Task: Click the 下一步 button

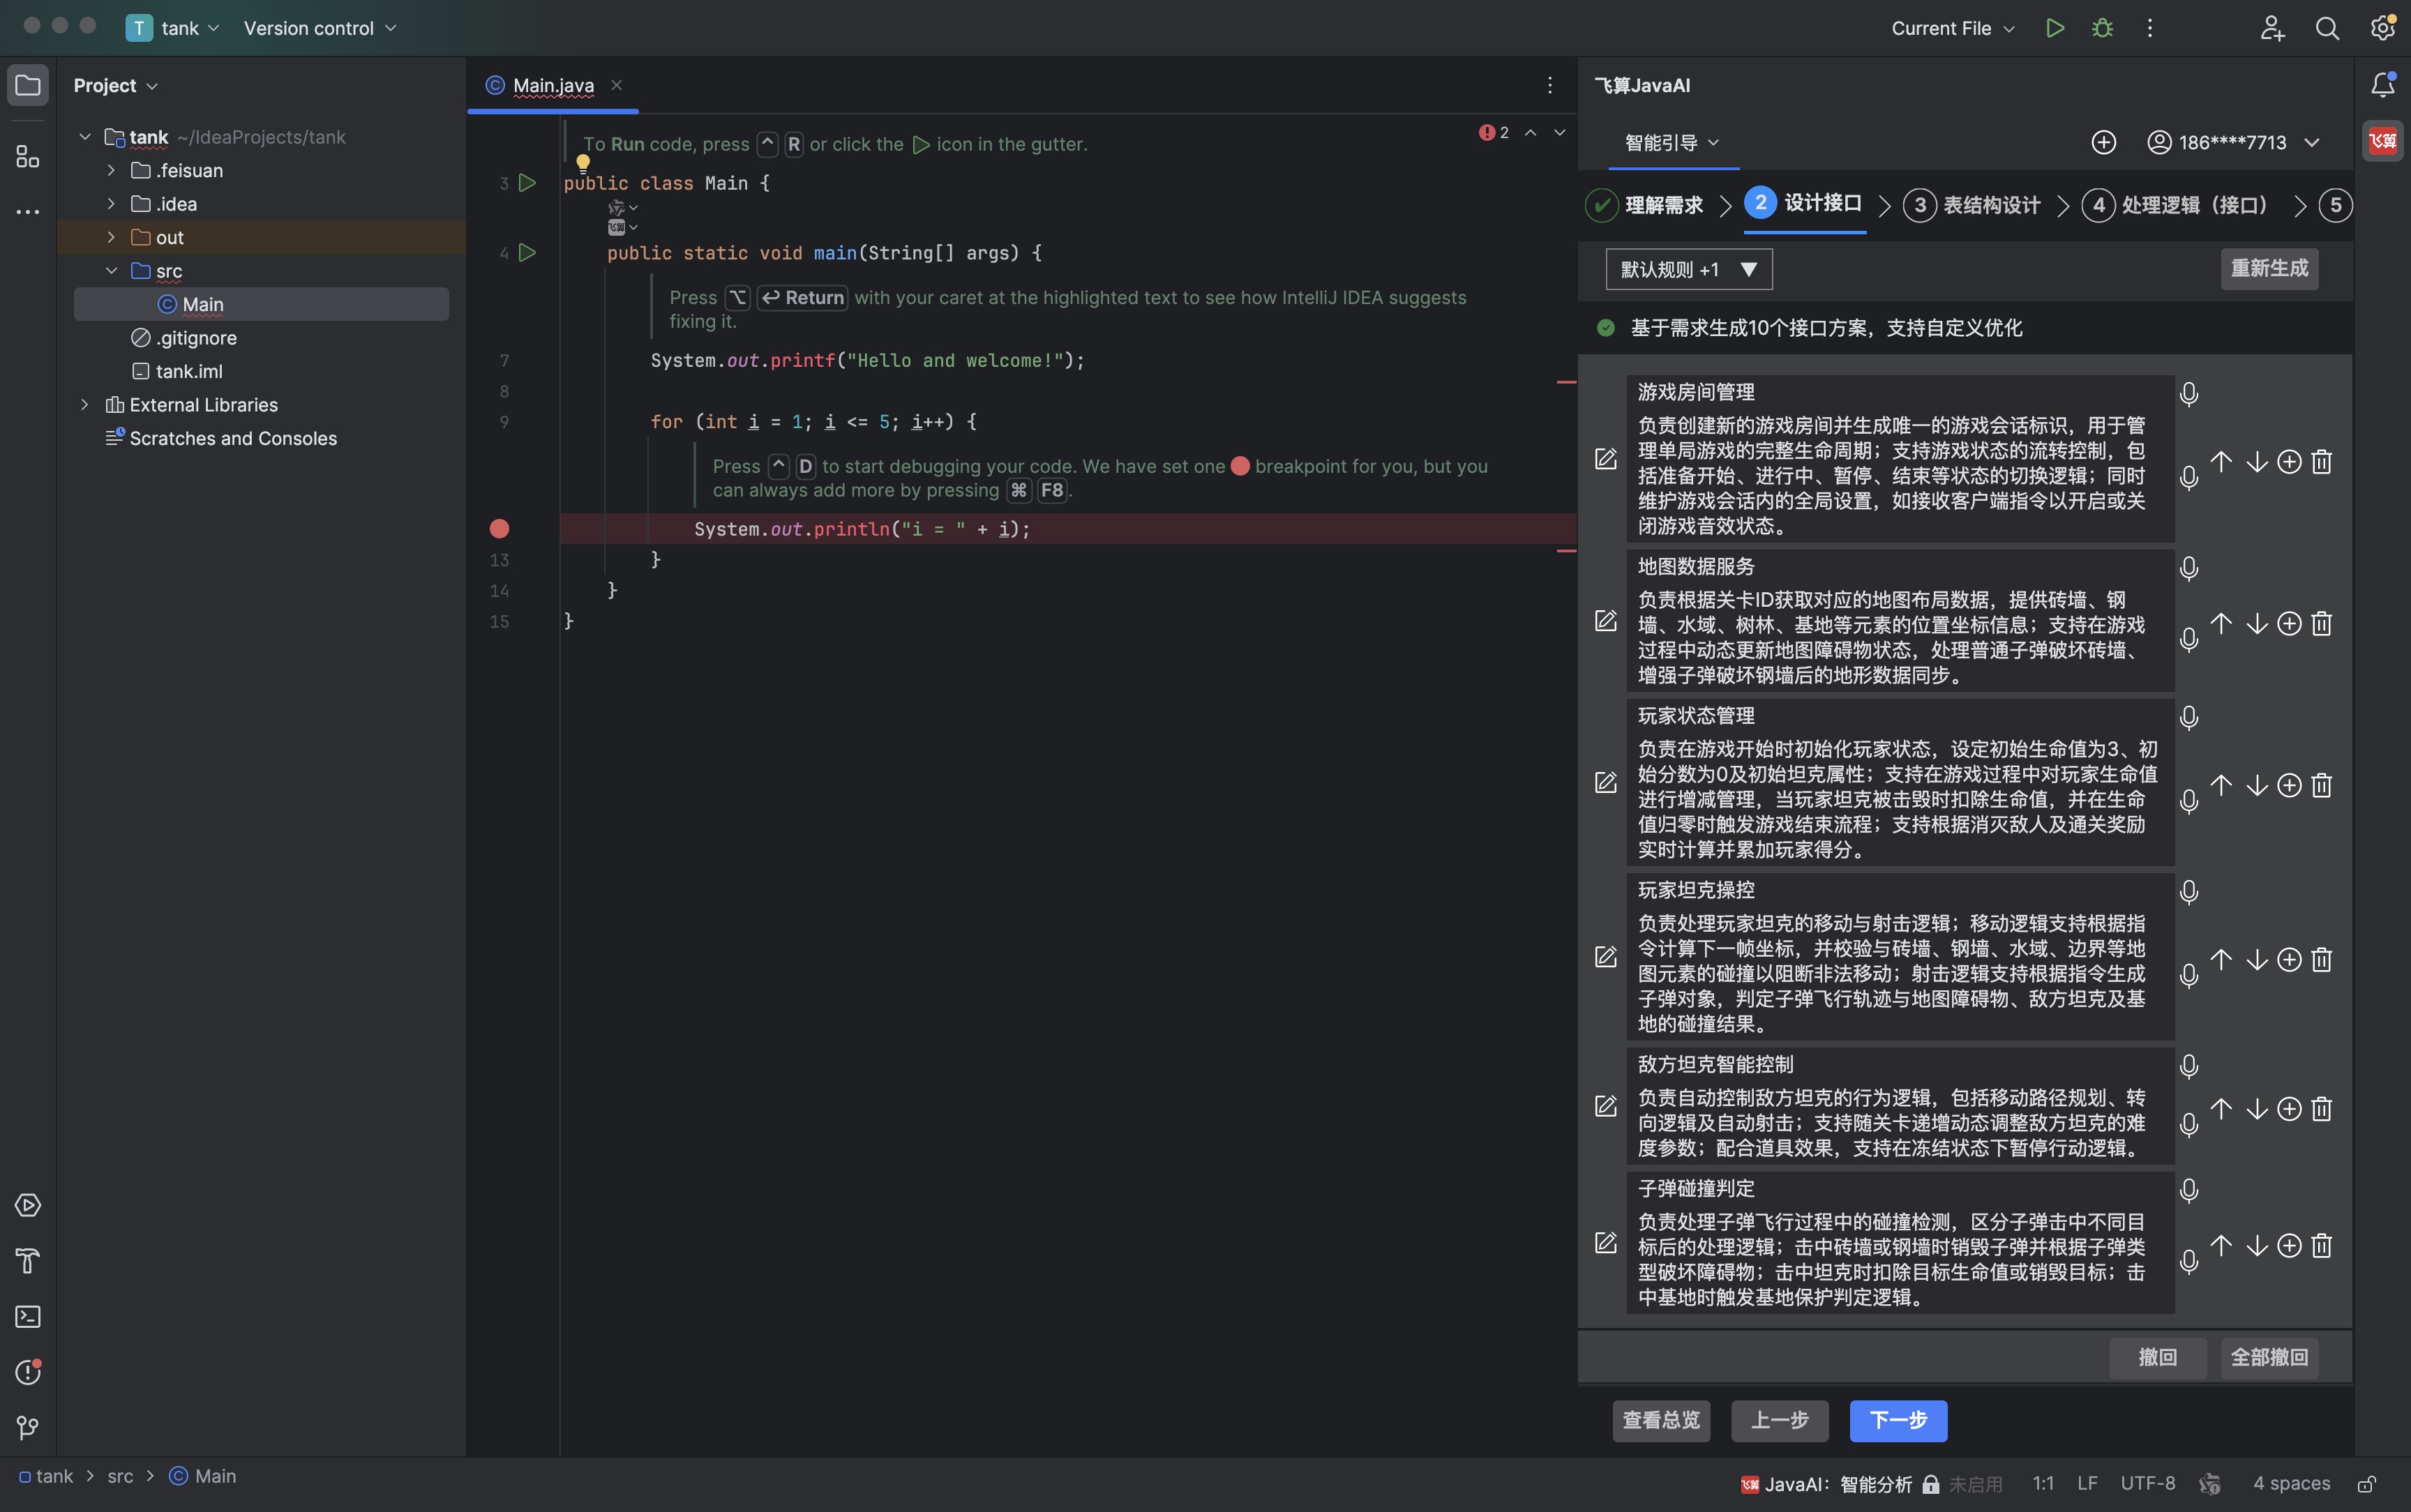Action: click(x=1897, y=1420)
